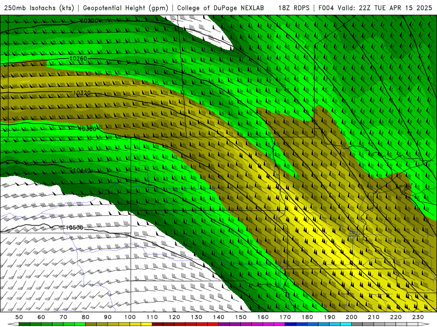Click the "250mb Isotachs (kts)" title text

pos(39,8)
